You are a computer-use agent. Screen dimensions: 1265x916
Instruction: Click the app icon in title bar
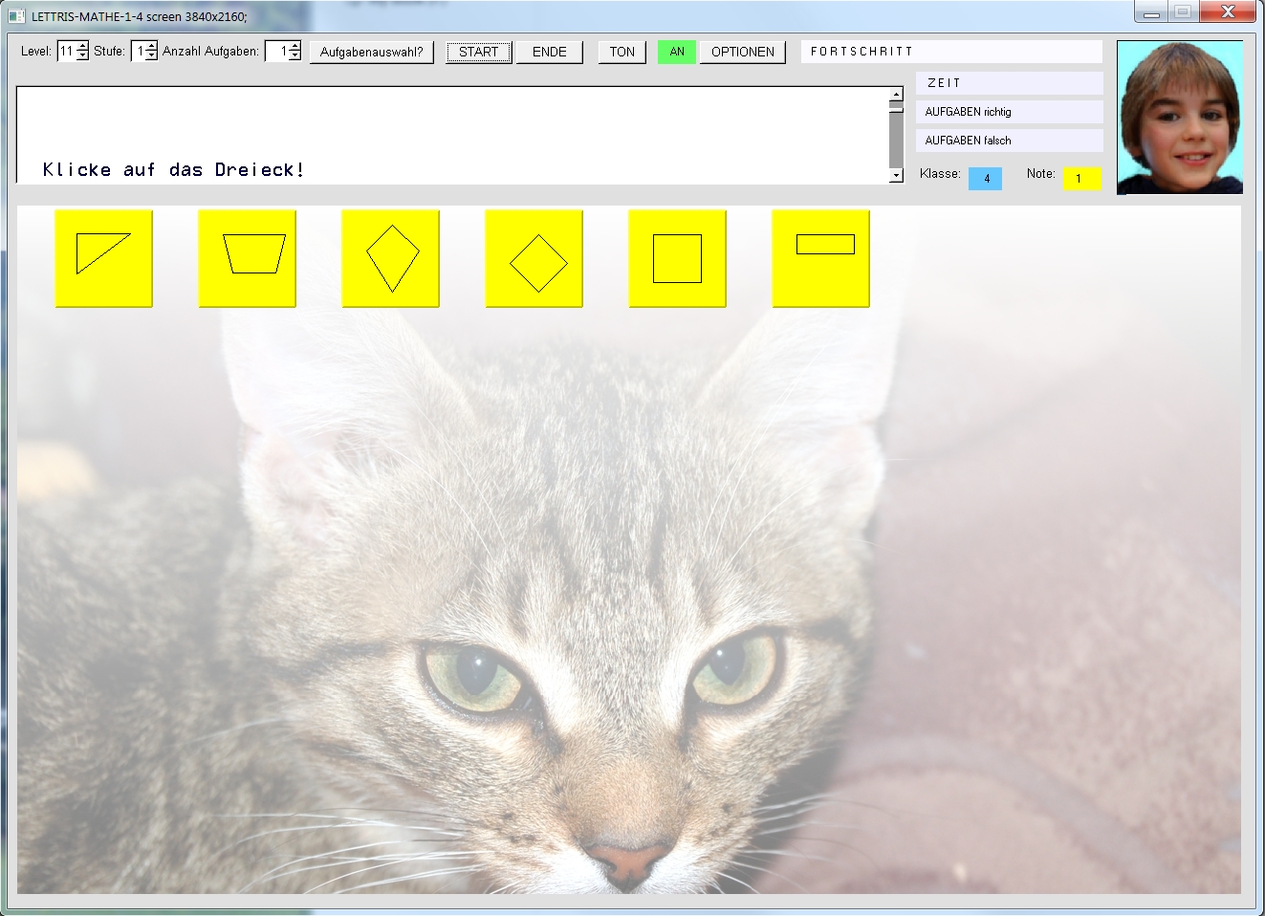(16, 16)
